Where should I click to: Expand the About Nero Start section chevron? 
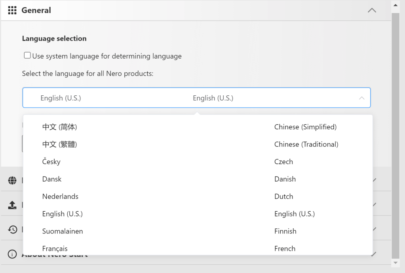click(x=374, y=254)
